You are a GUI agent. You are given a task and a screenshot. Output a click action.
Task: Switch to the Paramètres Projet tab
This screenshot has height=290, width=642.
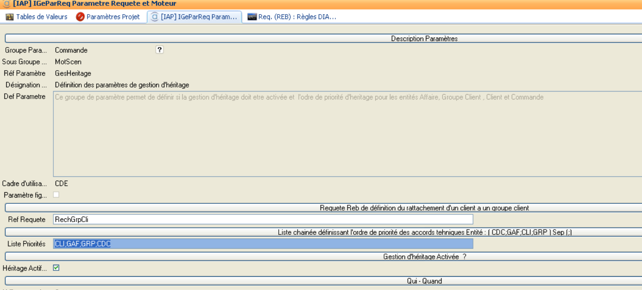click(108, 17)
